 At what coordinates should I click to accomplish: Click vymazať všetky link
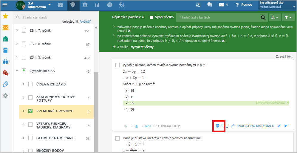pos(142,47)
